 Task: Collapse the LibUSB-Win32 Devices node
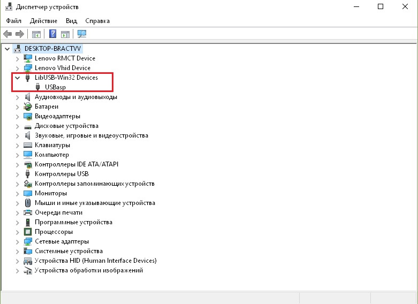click(x=18, y=78)
